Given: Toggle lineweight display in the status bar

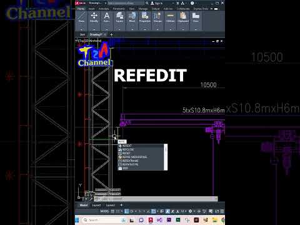Looking at the screenshot, I should click(162, 211).
